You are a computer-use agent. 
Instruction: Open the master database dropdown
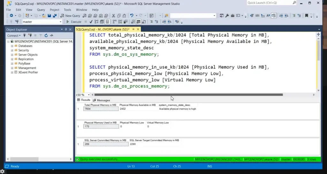coord(60,22)
